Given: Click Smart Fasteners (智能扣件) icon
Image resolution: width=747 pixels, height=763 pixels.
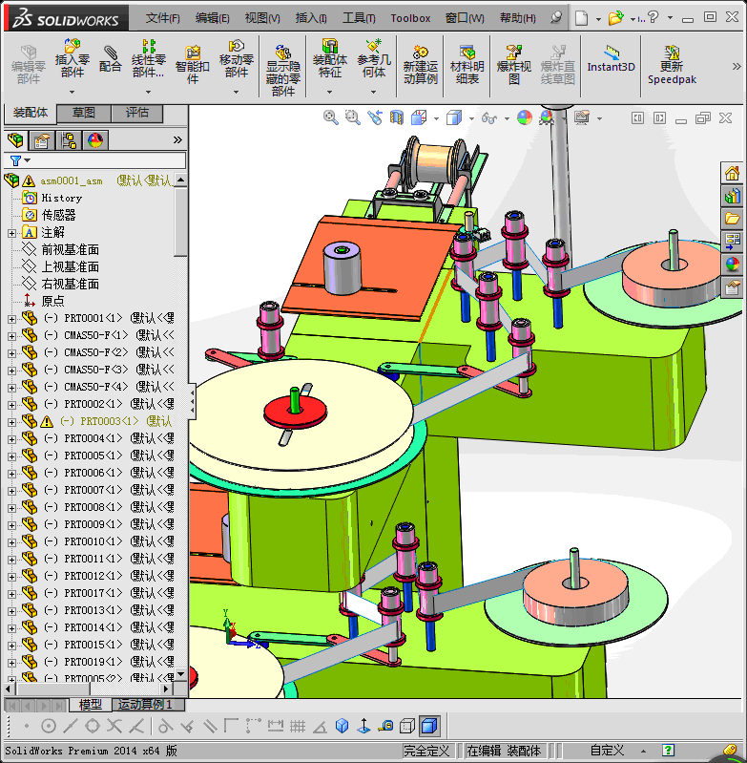Looking at the screenshot, I should 193,64.
